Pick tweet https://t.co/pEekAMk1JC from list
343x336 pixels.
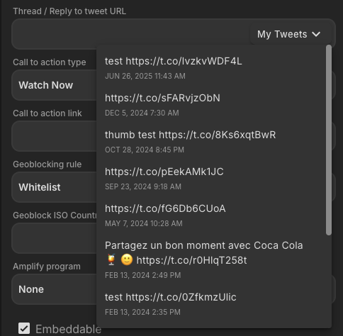click(211, 179)
